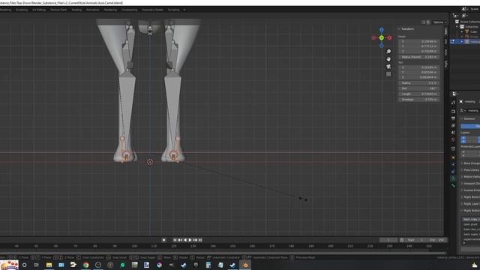The image size is (480, 270).
Task: Add a new workspace with plus button
Action: tap(184, 10)
